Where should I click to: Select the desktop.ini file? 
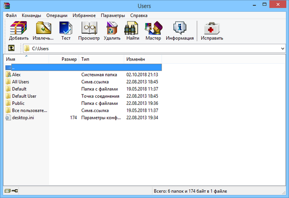pyautogui.click(x=23, y=118)
